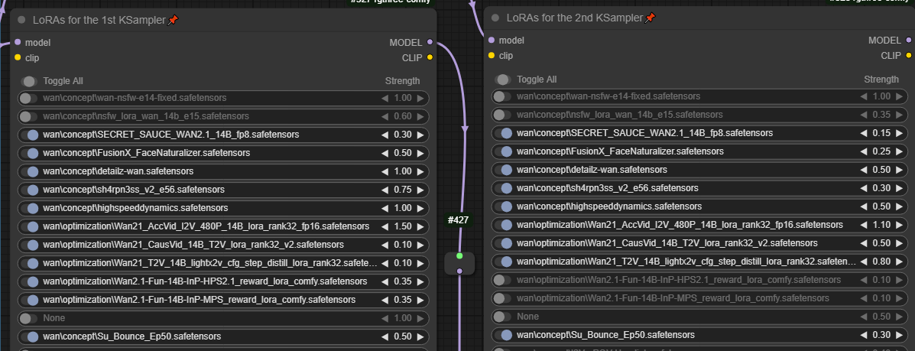The height and width of the screenshot is (351, 915).
Task: Switch Toggle All in the 1st KSampler node
Action: tap(29, 81)
